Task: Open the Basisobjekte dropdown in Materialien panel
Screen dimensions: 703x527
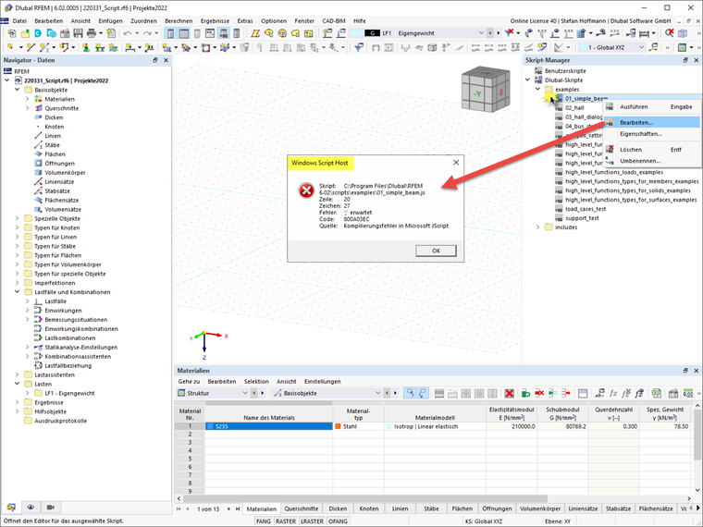Action: (x=377, y=393)
